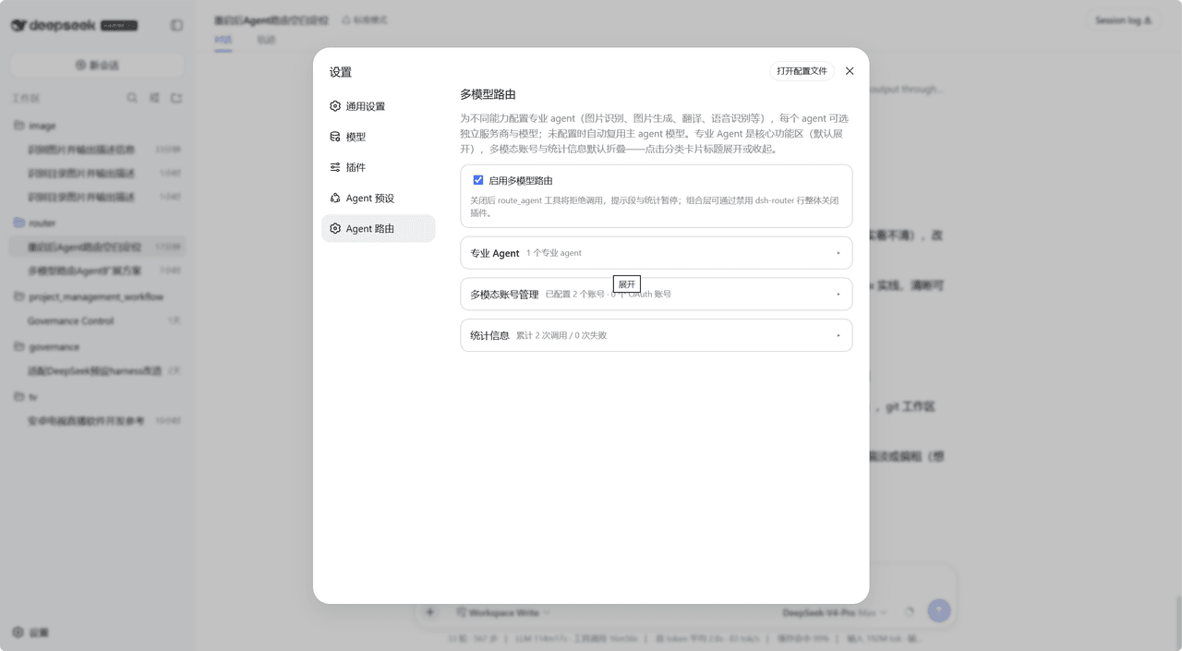Select Agent 预设 in the settings sidebar
The height and width of the screenshot is (651, 1182).
[378, 198]
